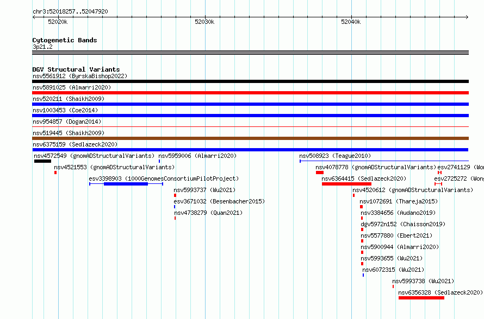Click nsv4572549 gnomAD variant label

click(x=94, y=156)
